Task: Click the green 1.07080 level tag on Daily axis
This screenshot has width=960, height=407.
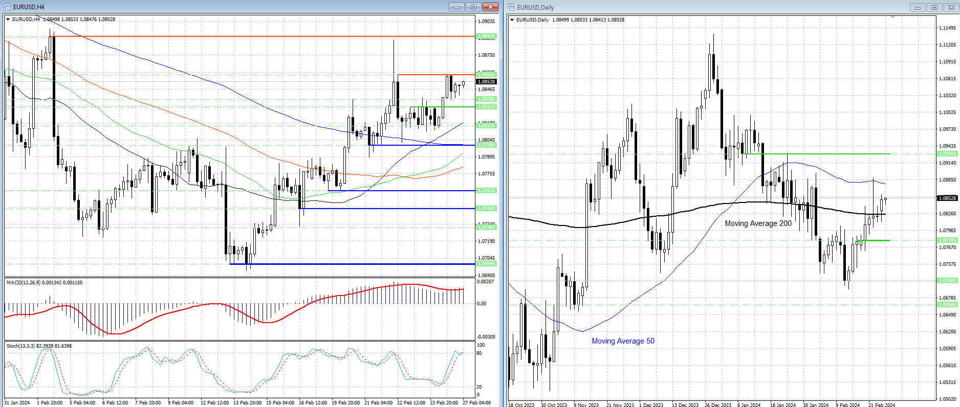Action: (x=947, y=281)
